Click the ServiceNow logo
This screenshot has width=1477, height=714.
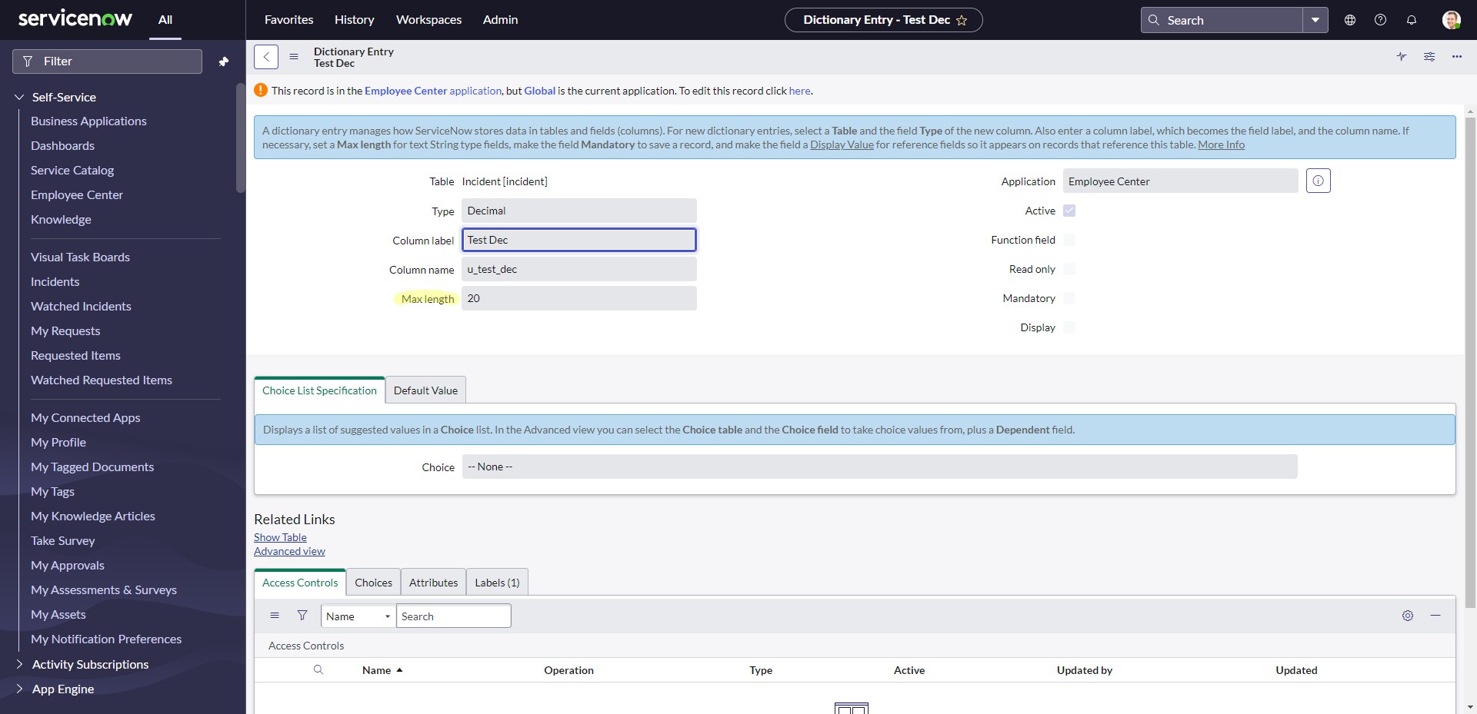75,18
